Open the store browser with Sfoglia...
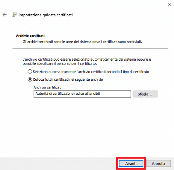 [145, 94]
